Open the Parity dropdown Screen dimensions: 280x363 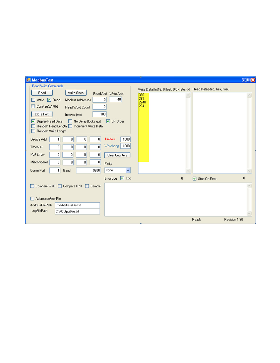[128, 170]
